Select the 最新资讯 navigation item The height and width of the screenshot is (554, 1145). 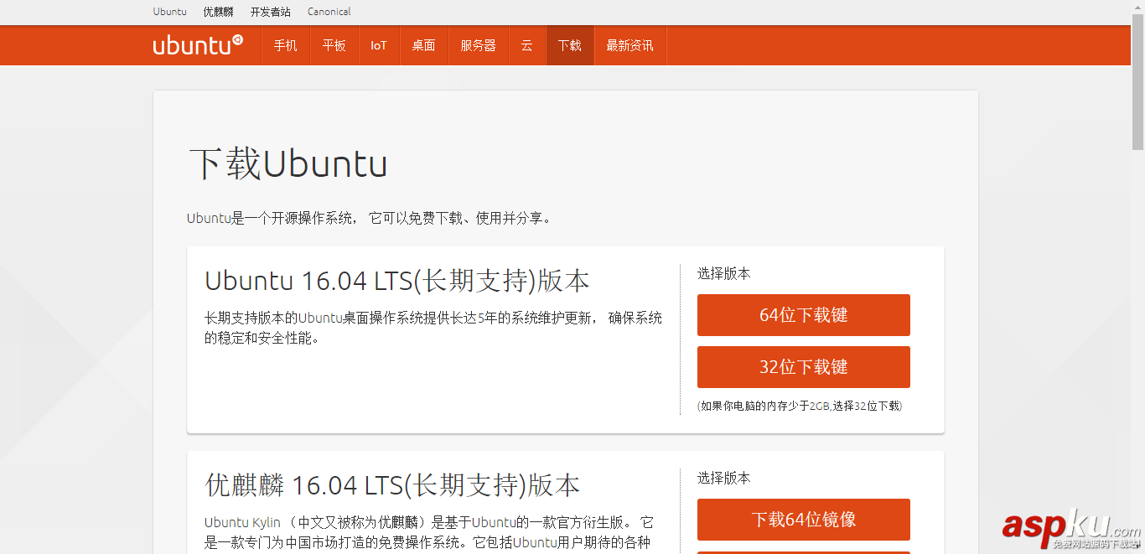[x=630, y=45]
